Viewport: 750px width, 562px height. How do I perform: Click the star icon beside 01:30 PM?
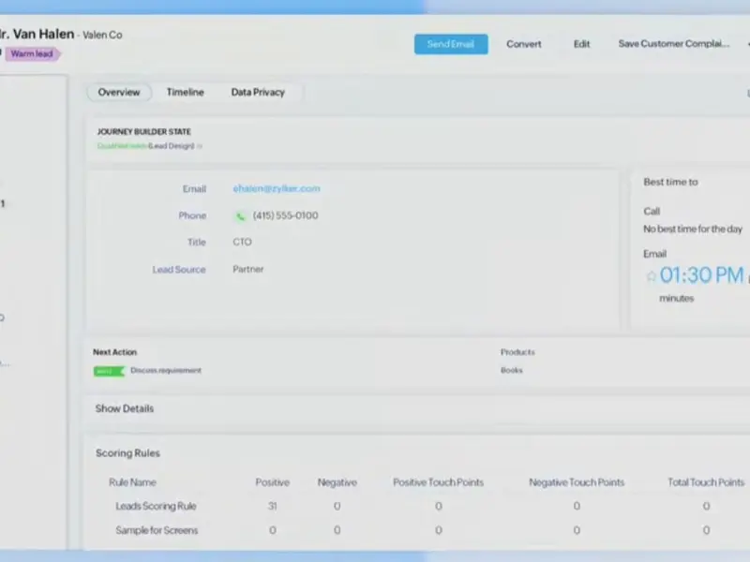point(651,276)
